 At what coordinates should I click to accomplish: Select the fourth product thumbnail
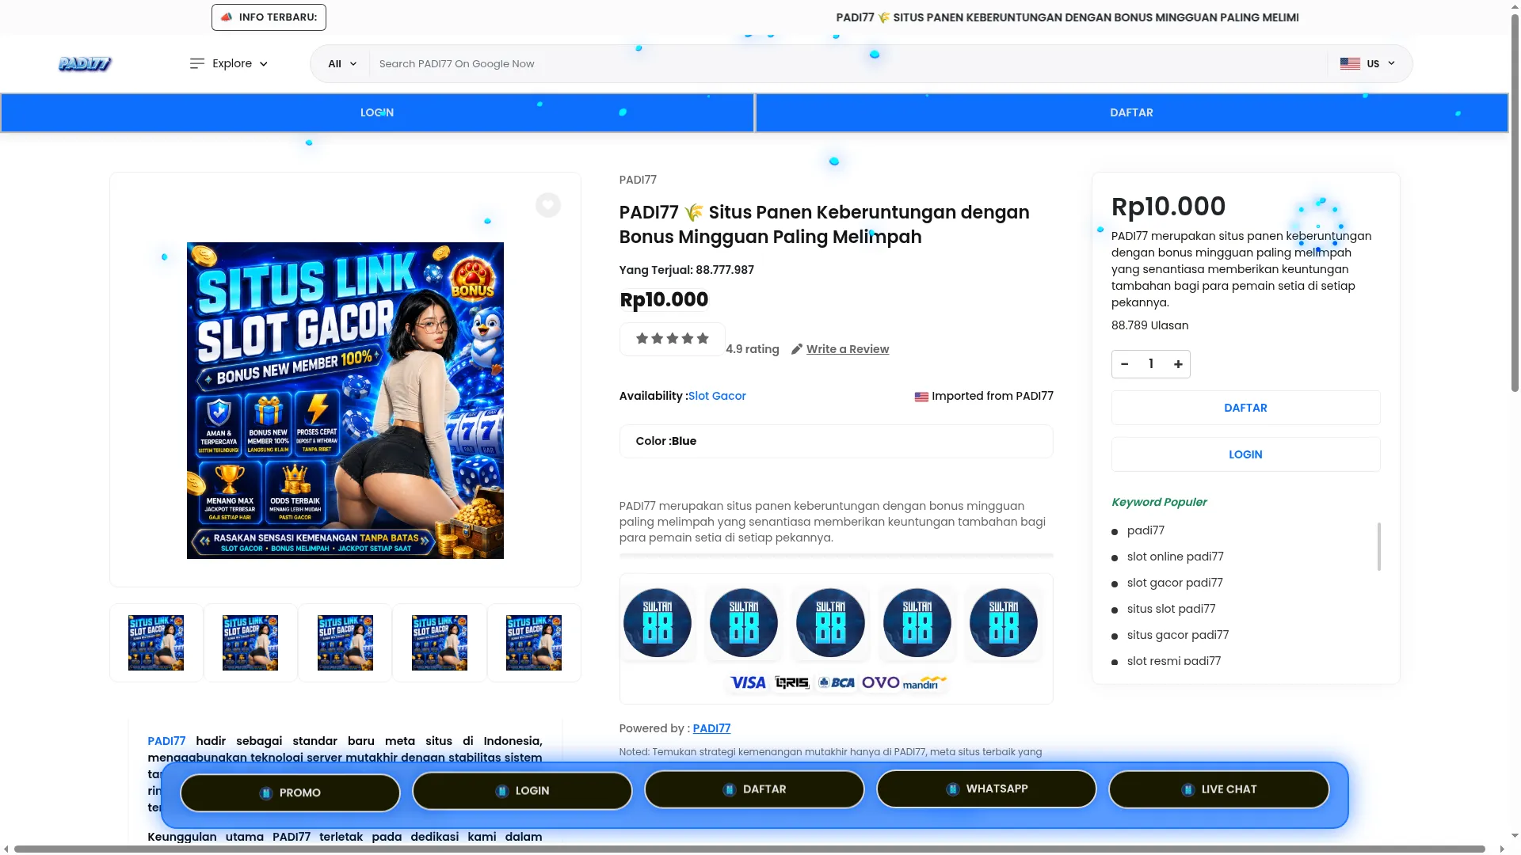(x=440, y=643)
